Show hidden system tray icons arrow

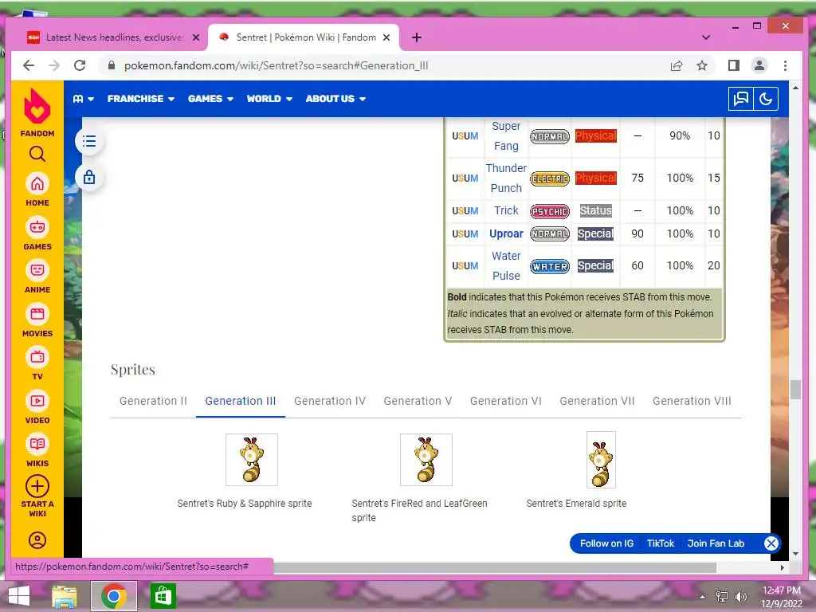[702, 597]
